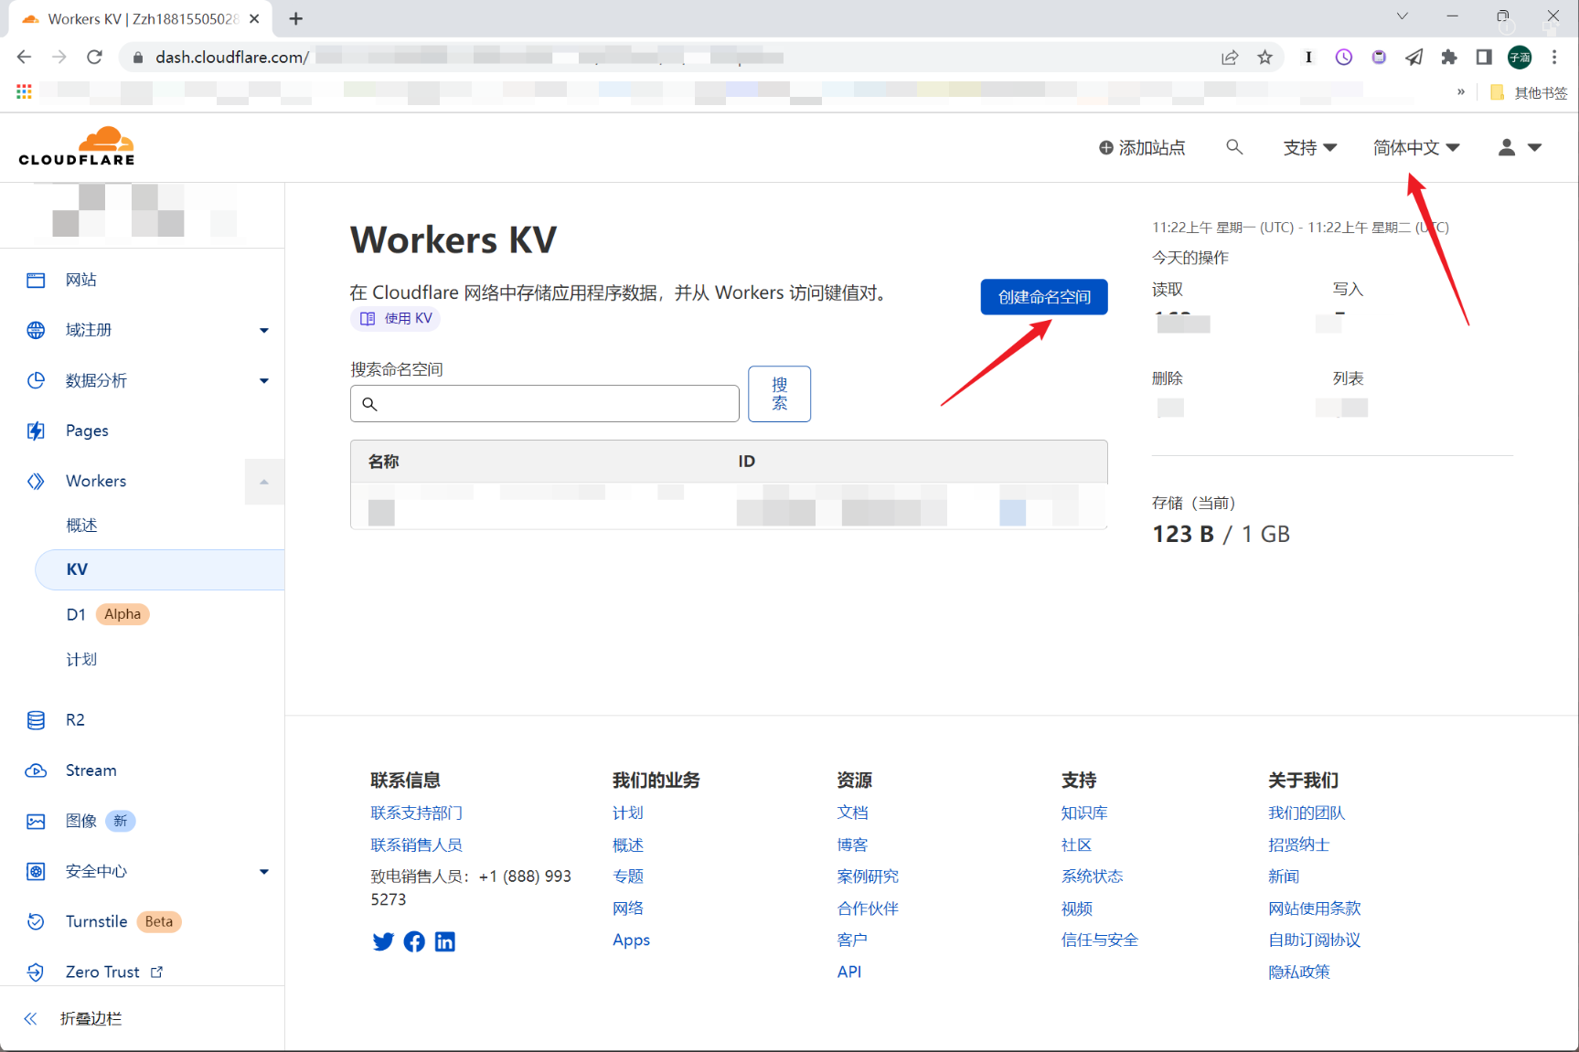Viewport: 1579px width, 1052px height.
Task: Collapse the sidebar via 折叠边栏
Action: (x=73, y=1018)
